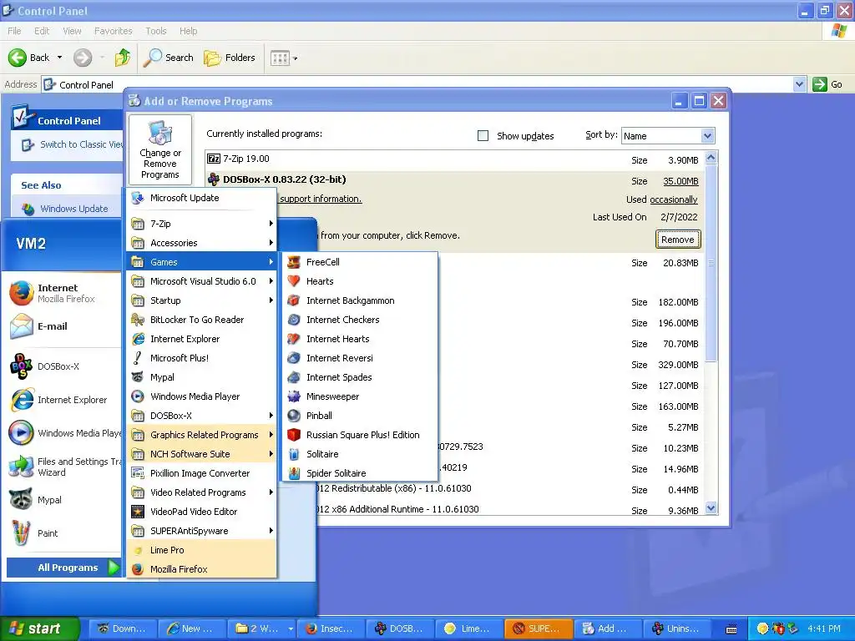Open the Edit menu
Screen dimensions: 855x641
point(42,31)
